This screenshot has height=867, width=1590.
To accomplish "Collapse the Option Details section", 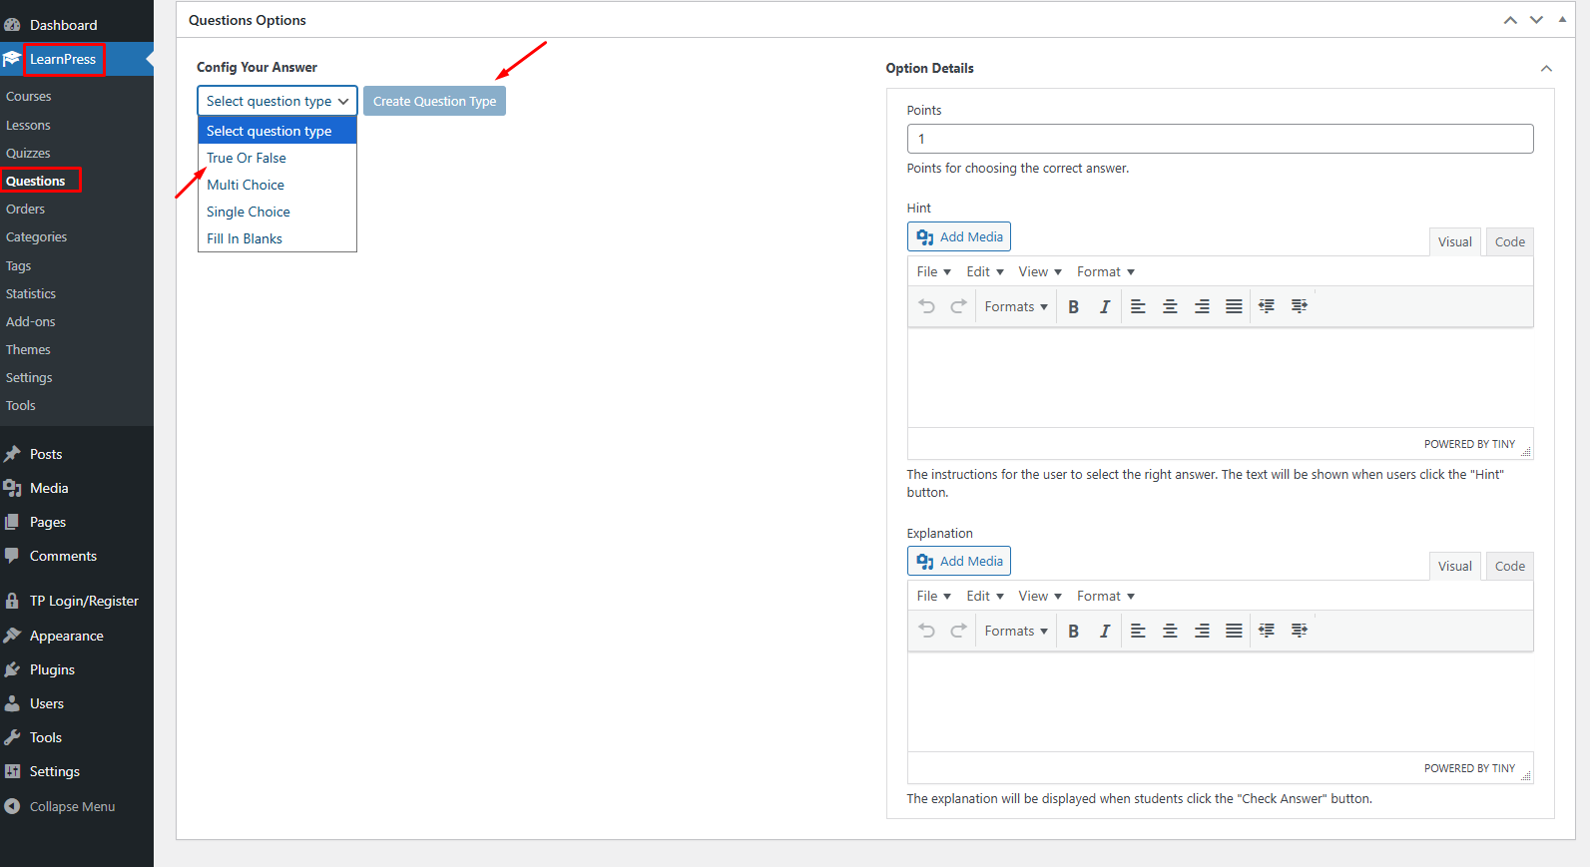I will [x=1545, y=69].
